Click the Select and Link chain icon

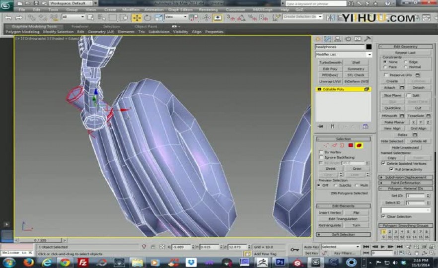(32, 18)
